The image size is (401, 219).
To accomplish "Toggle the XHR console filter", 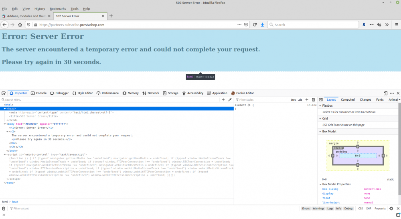I will (x=369, y=209).
